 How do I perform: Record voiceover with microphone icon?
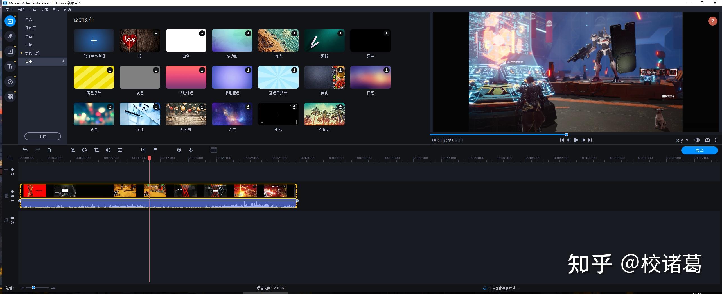point(191,150)
